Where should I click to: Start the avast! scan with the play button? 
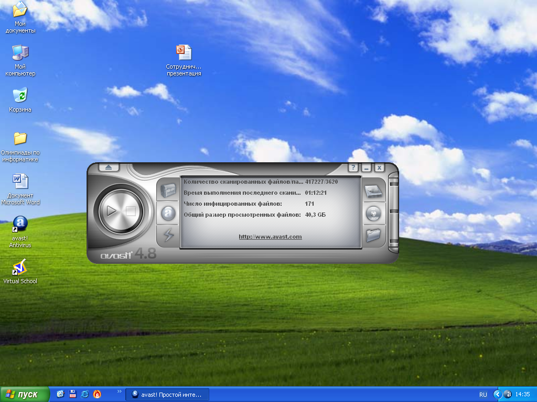pos(112,211)
